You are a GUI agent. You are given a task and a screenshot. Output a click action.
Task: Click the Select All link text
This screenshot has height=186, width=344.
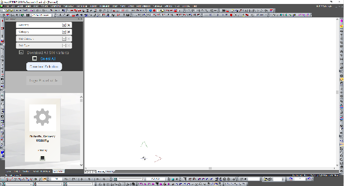48,59
